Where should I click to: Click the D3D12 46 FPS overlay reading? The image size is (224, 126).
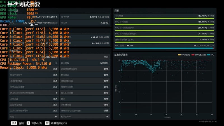(x=19, y=25)
